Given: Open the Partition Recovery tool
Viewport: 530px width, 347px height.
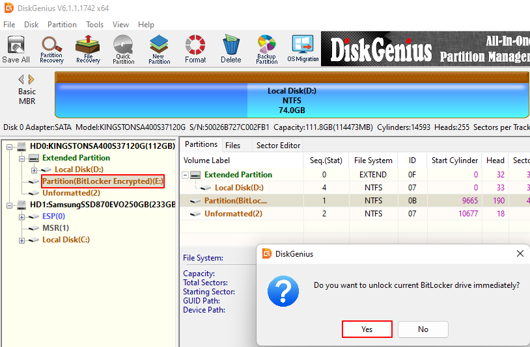Looking at the screenshot, I should pos(51,49).
